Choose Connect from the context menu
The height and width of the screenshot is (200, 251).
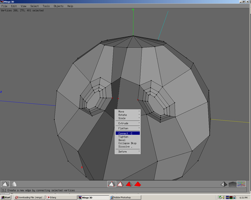127,133
